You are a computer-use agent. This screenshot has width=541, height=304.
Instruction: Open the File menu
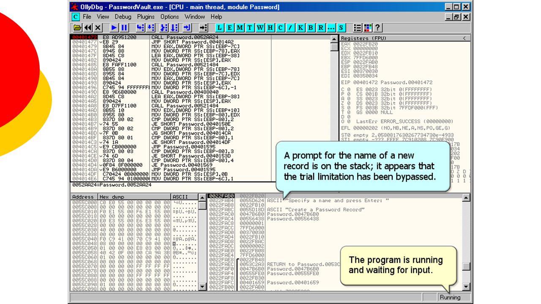pos(87,17)
